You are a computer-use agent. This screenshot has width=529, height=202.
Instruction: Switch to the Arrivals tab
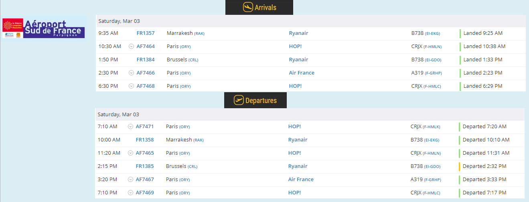point(259,7)
